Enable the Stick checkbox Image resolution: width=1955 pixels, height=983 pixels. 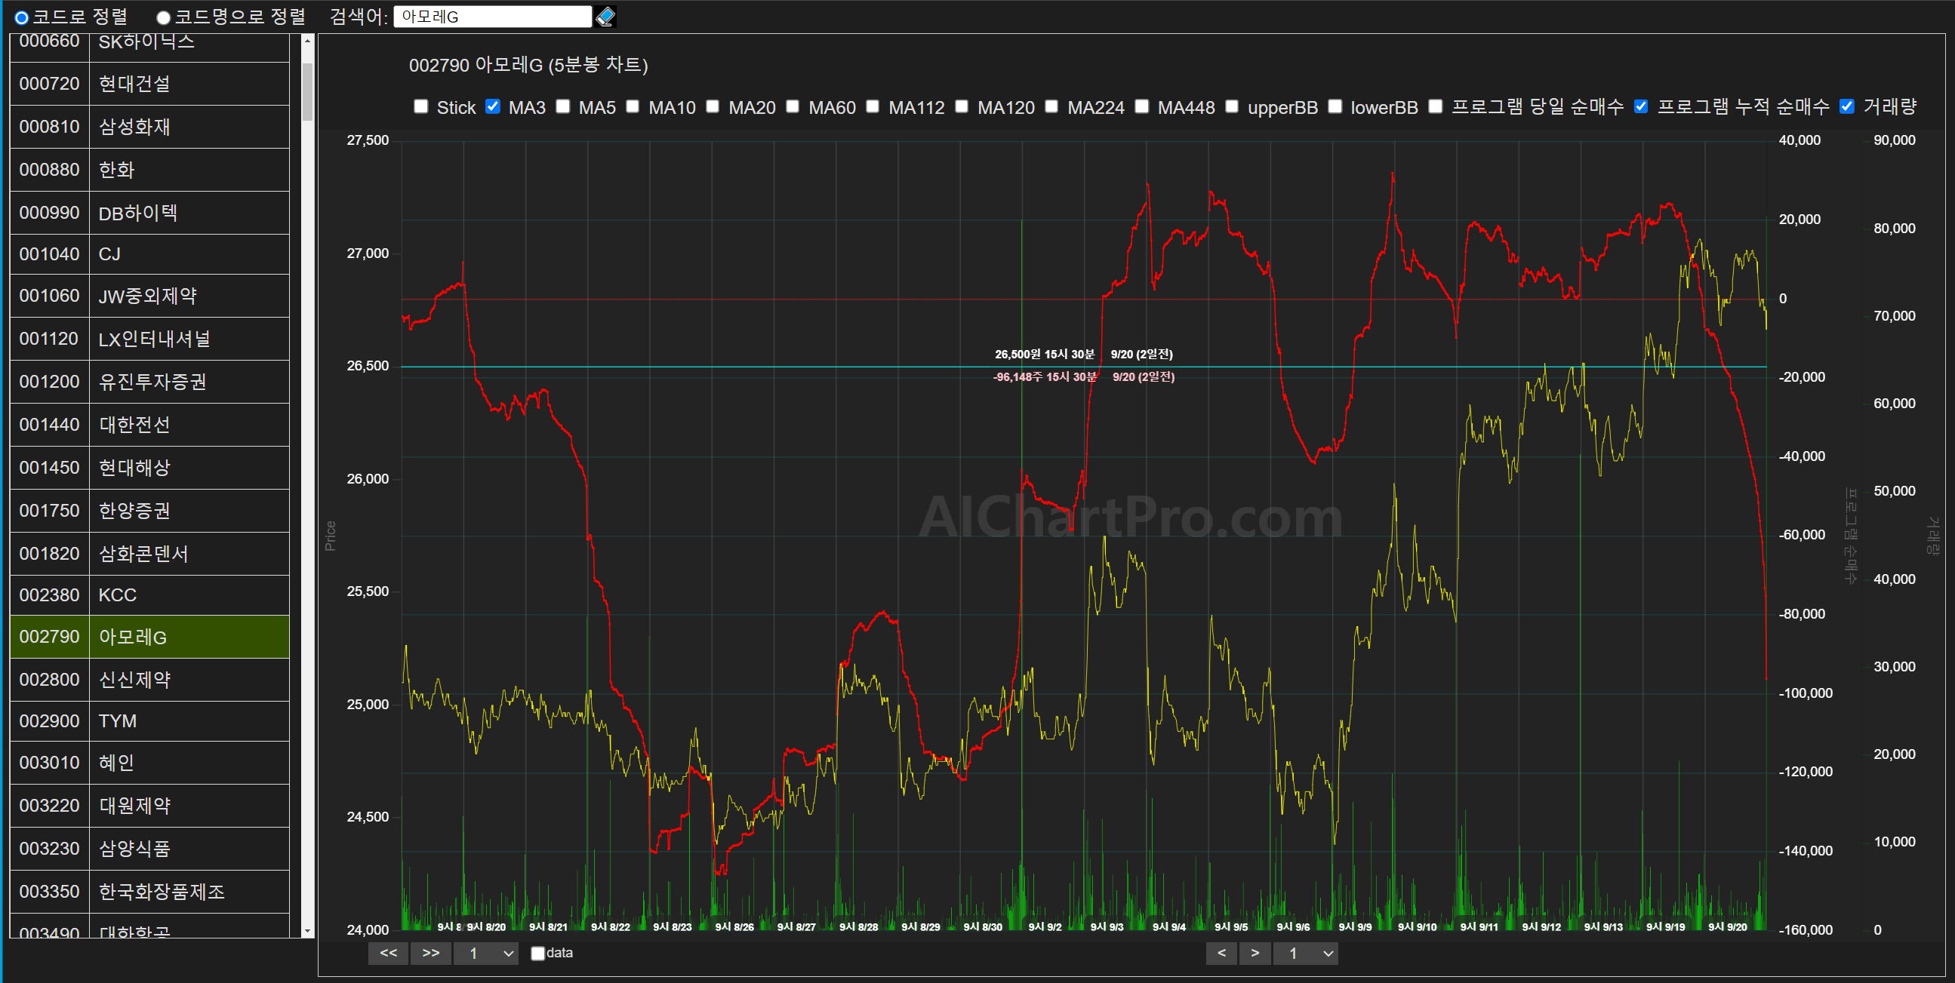tap(421, 106)
